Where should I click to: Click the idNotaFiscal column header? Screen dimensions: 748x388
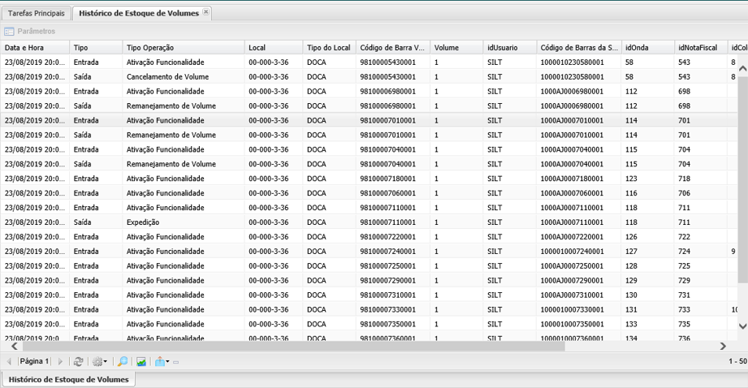click(701, 48)
